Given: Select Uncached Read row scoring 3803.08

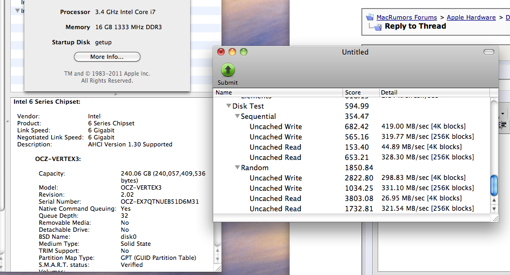Looking at the screenshot, I should pos(351,198).
